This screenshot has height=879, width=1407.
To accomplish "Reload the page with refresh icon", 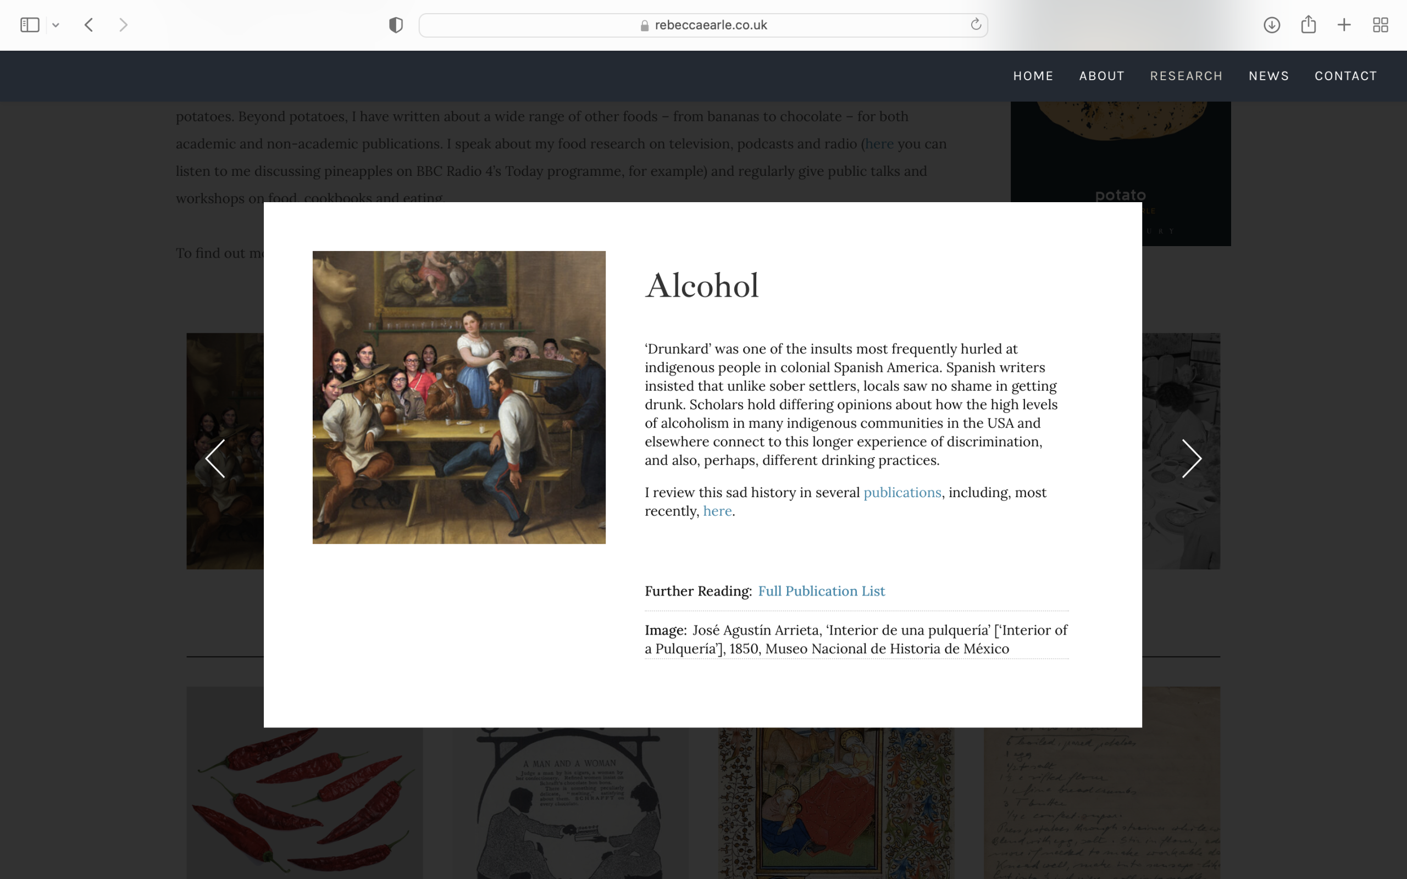I will 976,24.
